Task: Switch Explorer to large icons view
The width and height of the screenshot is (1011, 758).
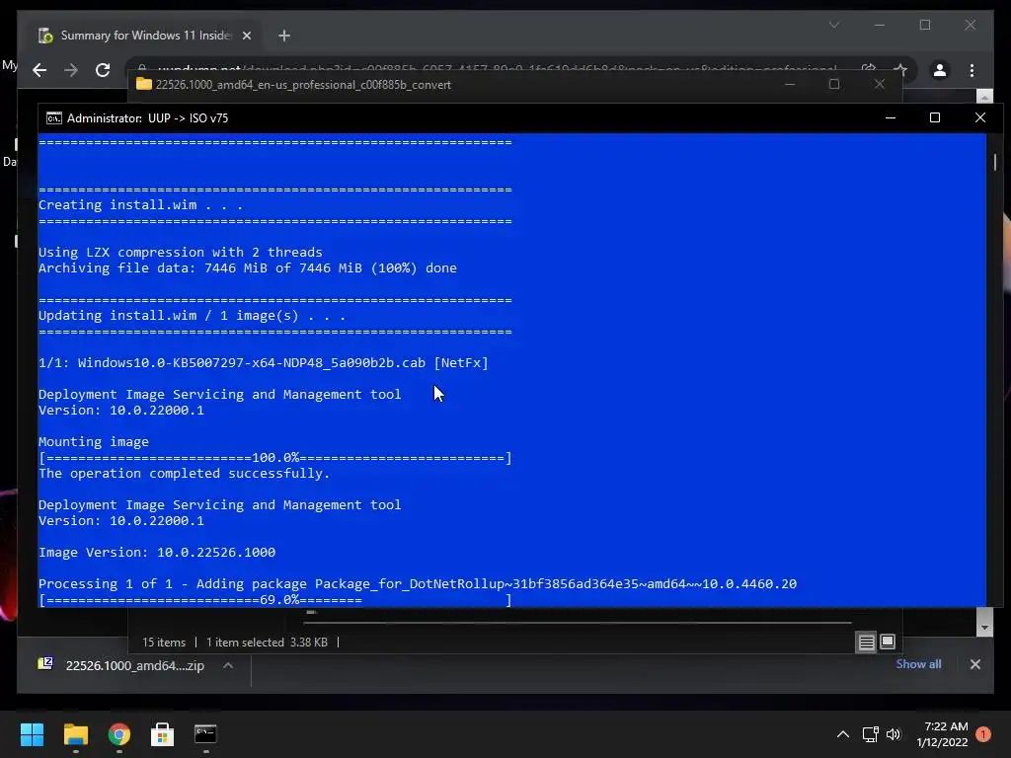Action: pos(888,642)
